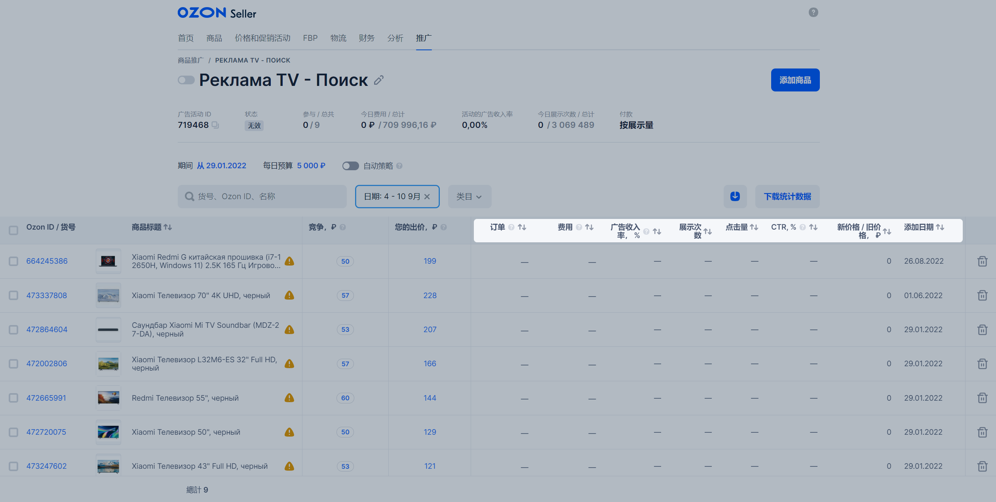Click status badge 无效
Image resolution: width=996 pixels, height=502 pixels.
[254, 125]
